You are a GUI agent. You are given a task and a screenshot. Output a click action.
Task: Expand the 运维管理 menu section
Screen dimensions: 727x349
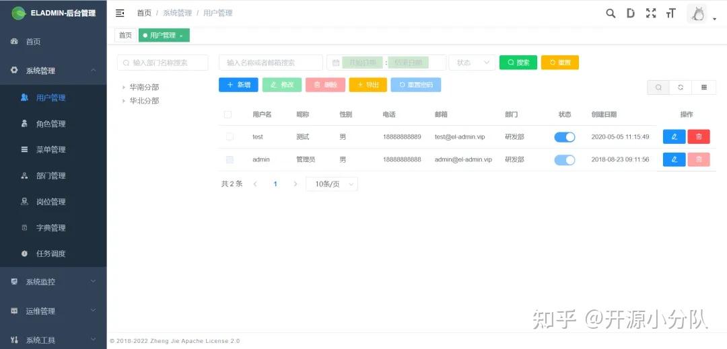click(x=93, y=311)
